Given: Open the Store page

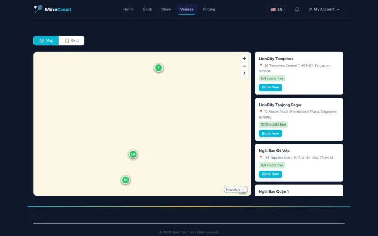Looking at the screenshot, I should [166, 9].
